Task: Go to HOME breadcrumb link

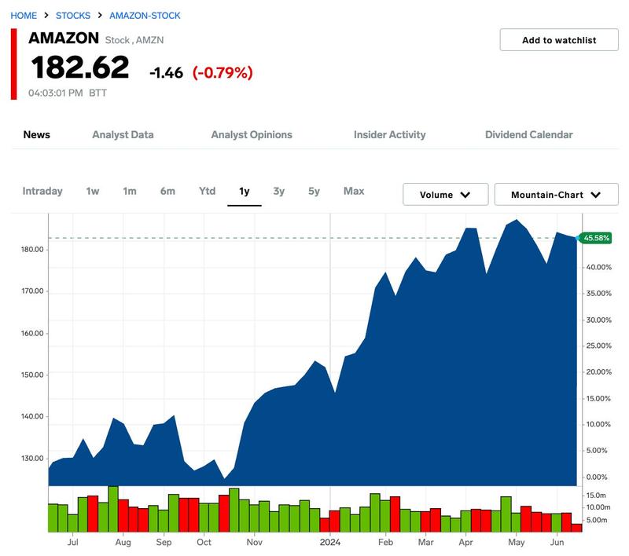Action: pos(24,16)
